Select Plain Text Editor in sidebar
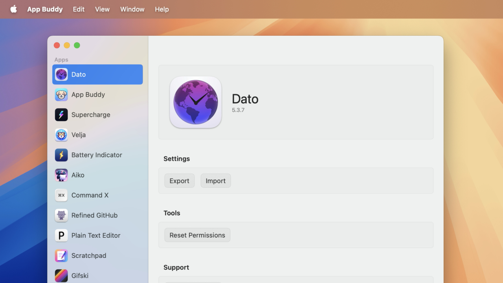Image resolution: width=503 pixels, height=283 pixels. pyautogui.click(x=97, y=235)
